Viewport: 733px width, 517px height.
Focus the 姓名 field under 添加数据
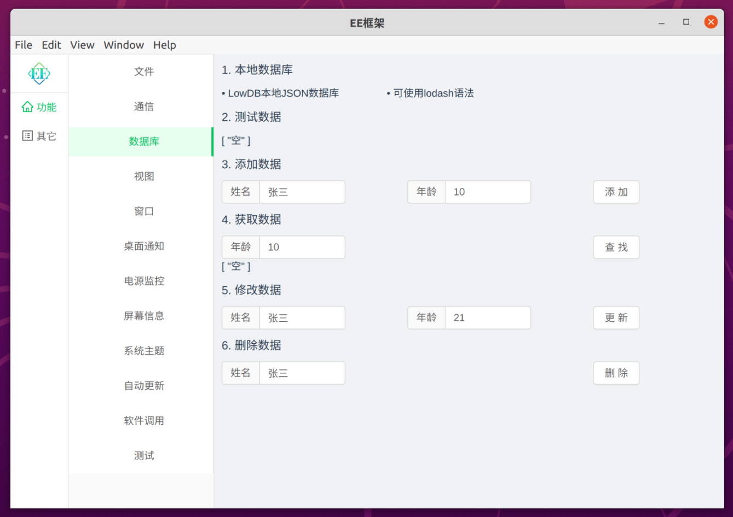point(302,192)
